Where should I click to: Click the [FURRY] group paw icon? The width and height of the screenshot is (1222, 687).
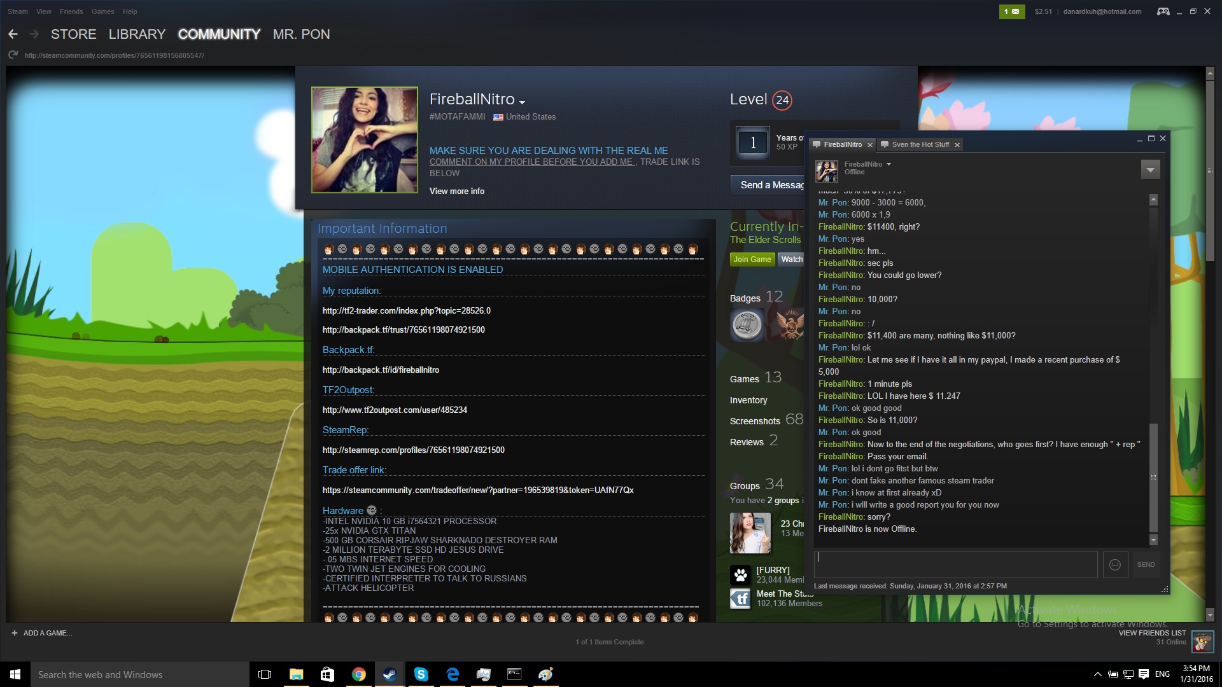pos(740,575)
